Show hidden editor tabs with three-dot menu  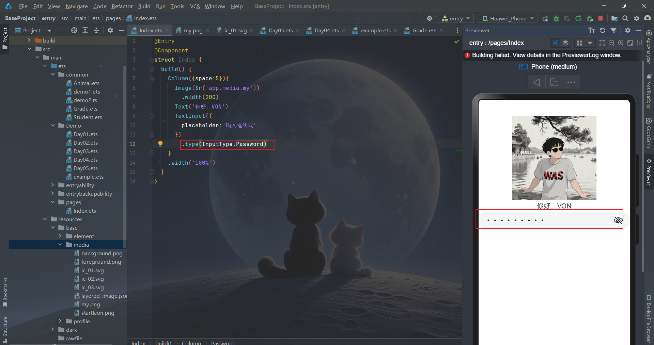457,30
